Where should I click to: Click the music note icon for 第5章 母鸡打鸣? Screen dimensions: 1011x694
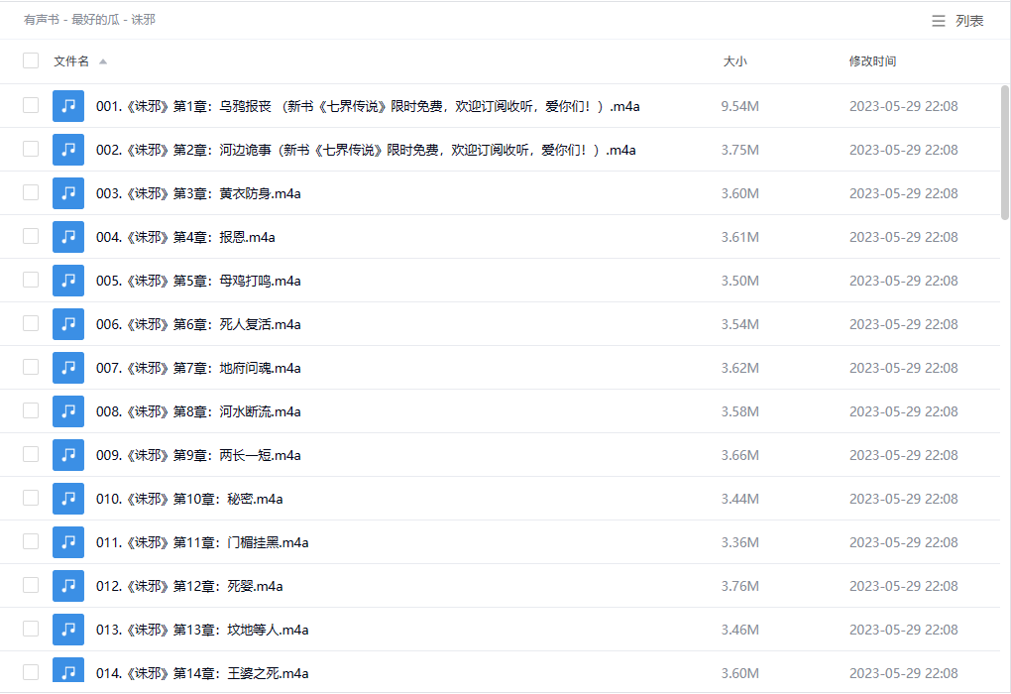tap(68, 281)
